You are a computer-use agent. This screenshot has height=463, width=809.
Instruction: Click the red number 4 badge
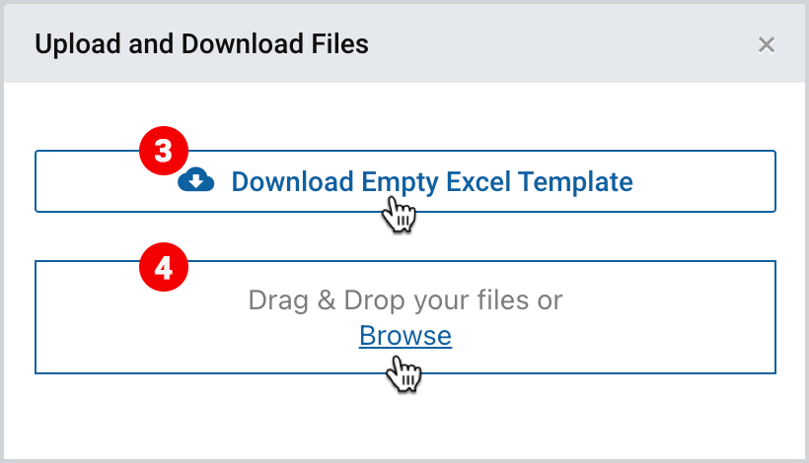point(164,267)
